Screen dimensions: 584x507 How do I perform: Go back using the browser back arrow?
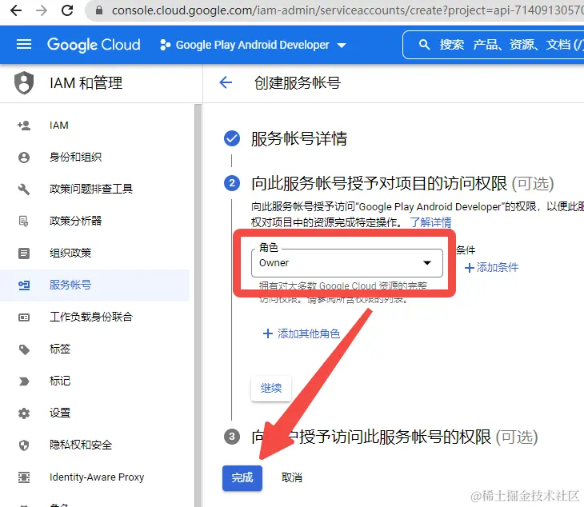point(16,10)
